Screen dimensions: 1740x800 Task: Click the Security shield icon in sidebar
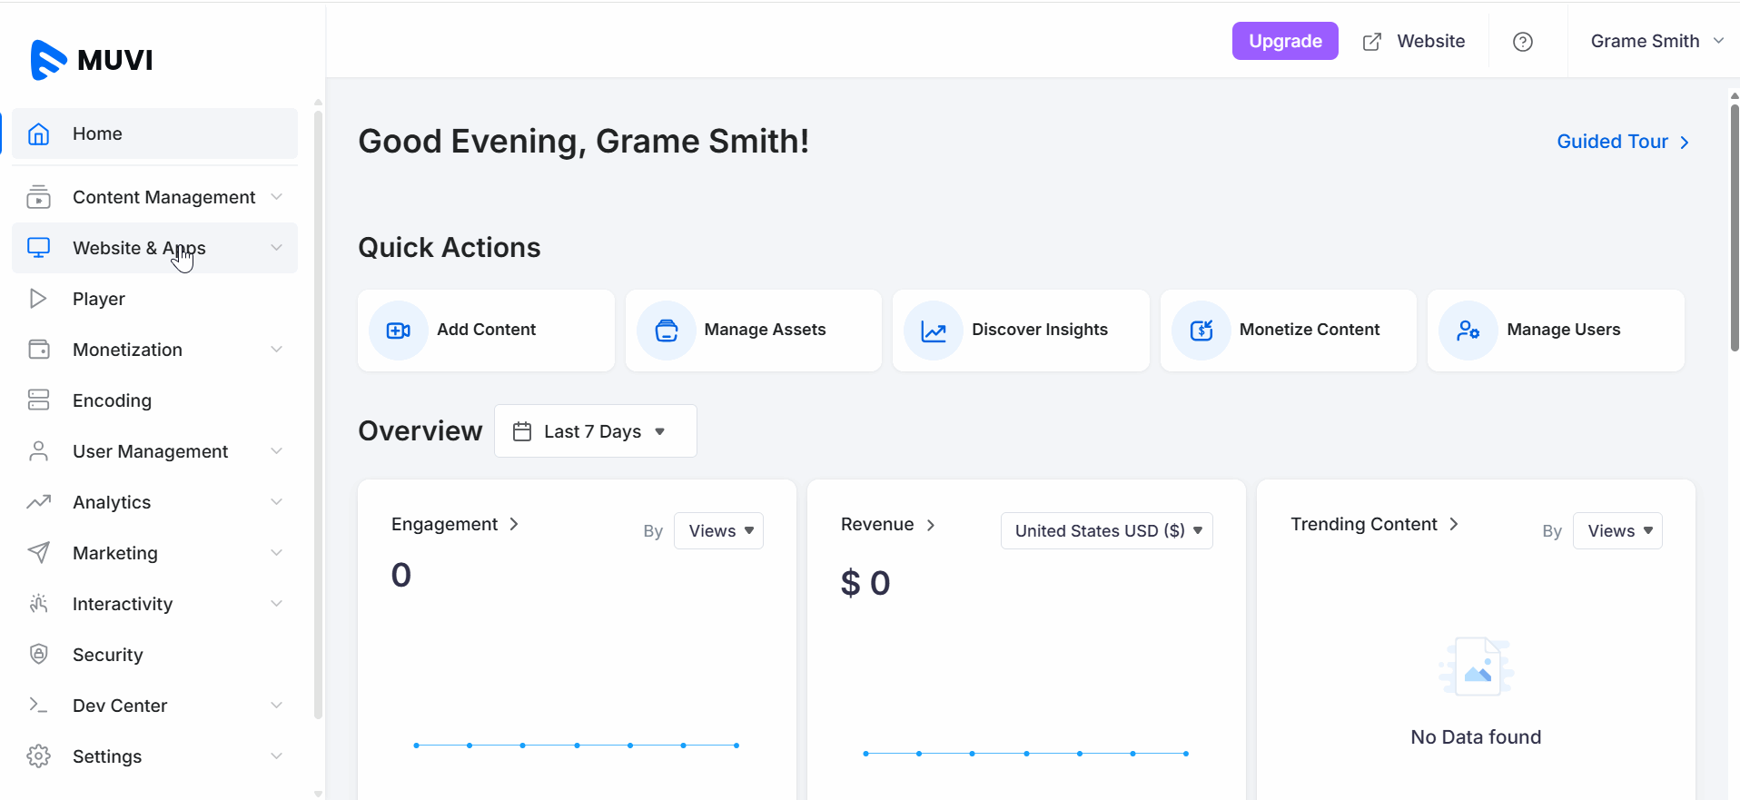(x=38, y=655)
